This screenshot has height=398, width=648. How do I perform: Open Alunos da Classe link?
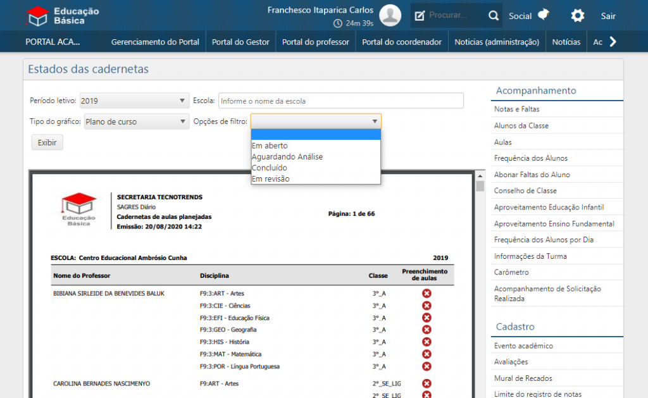click(x=521, y=126)
